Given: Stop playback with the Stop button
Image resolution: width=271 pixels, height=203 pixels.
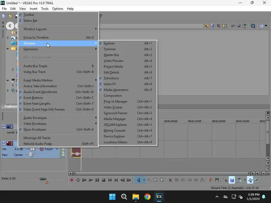Looking at the screenshot, I should tap(103, 180).
